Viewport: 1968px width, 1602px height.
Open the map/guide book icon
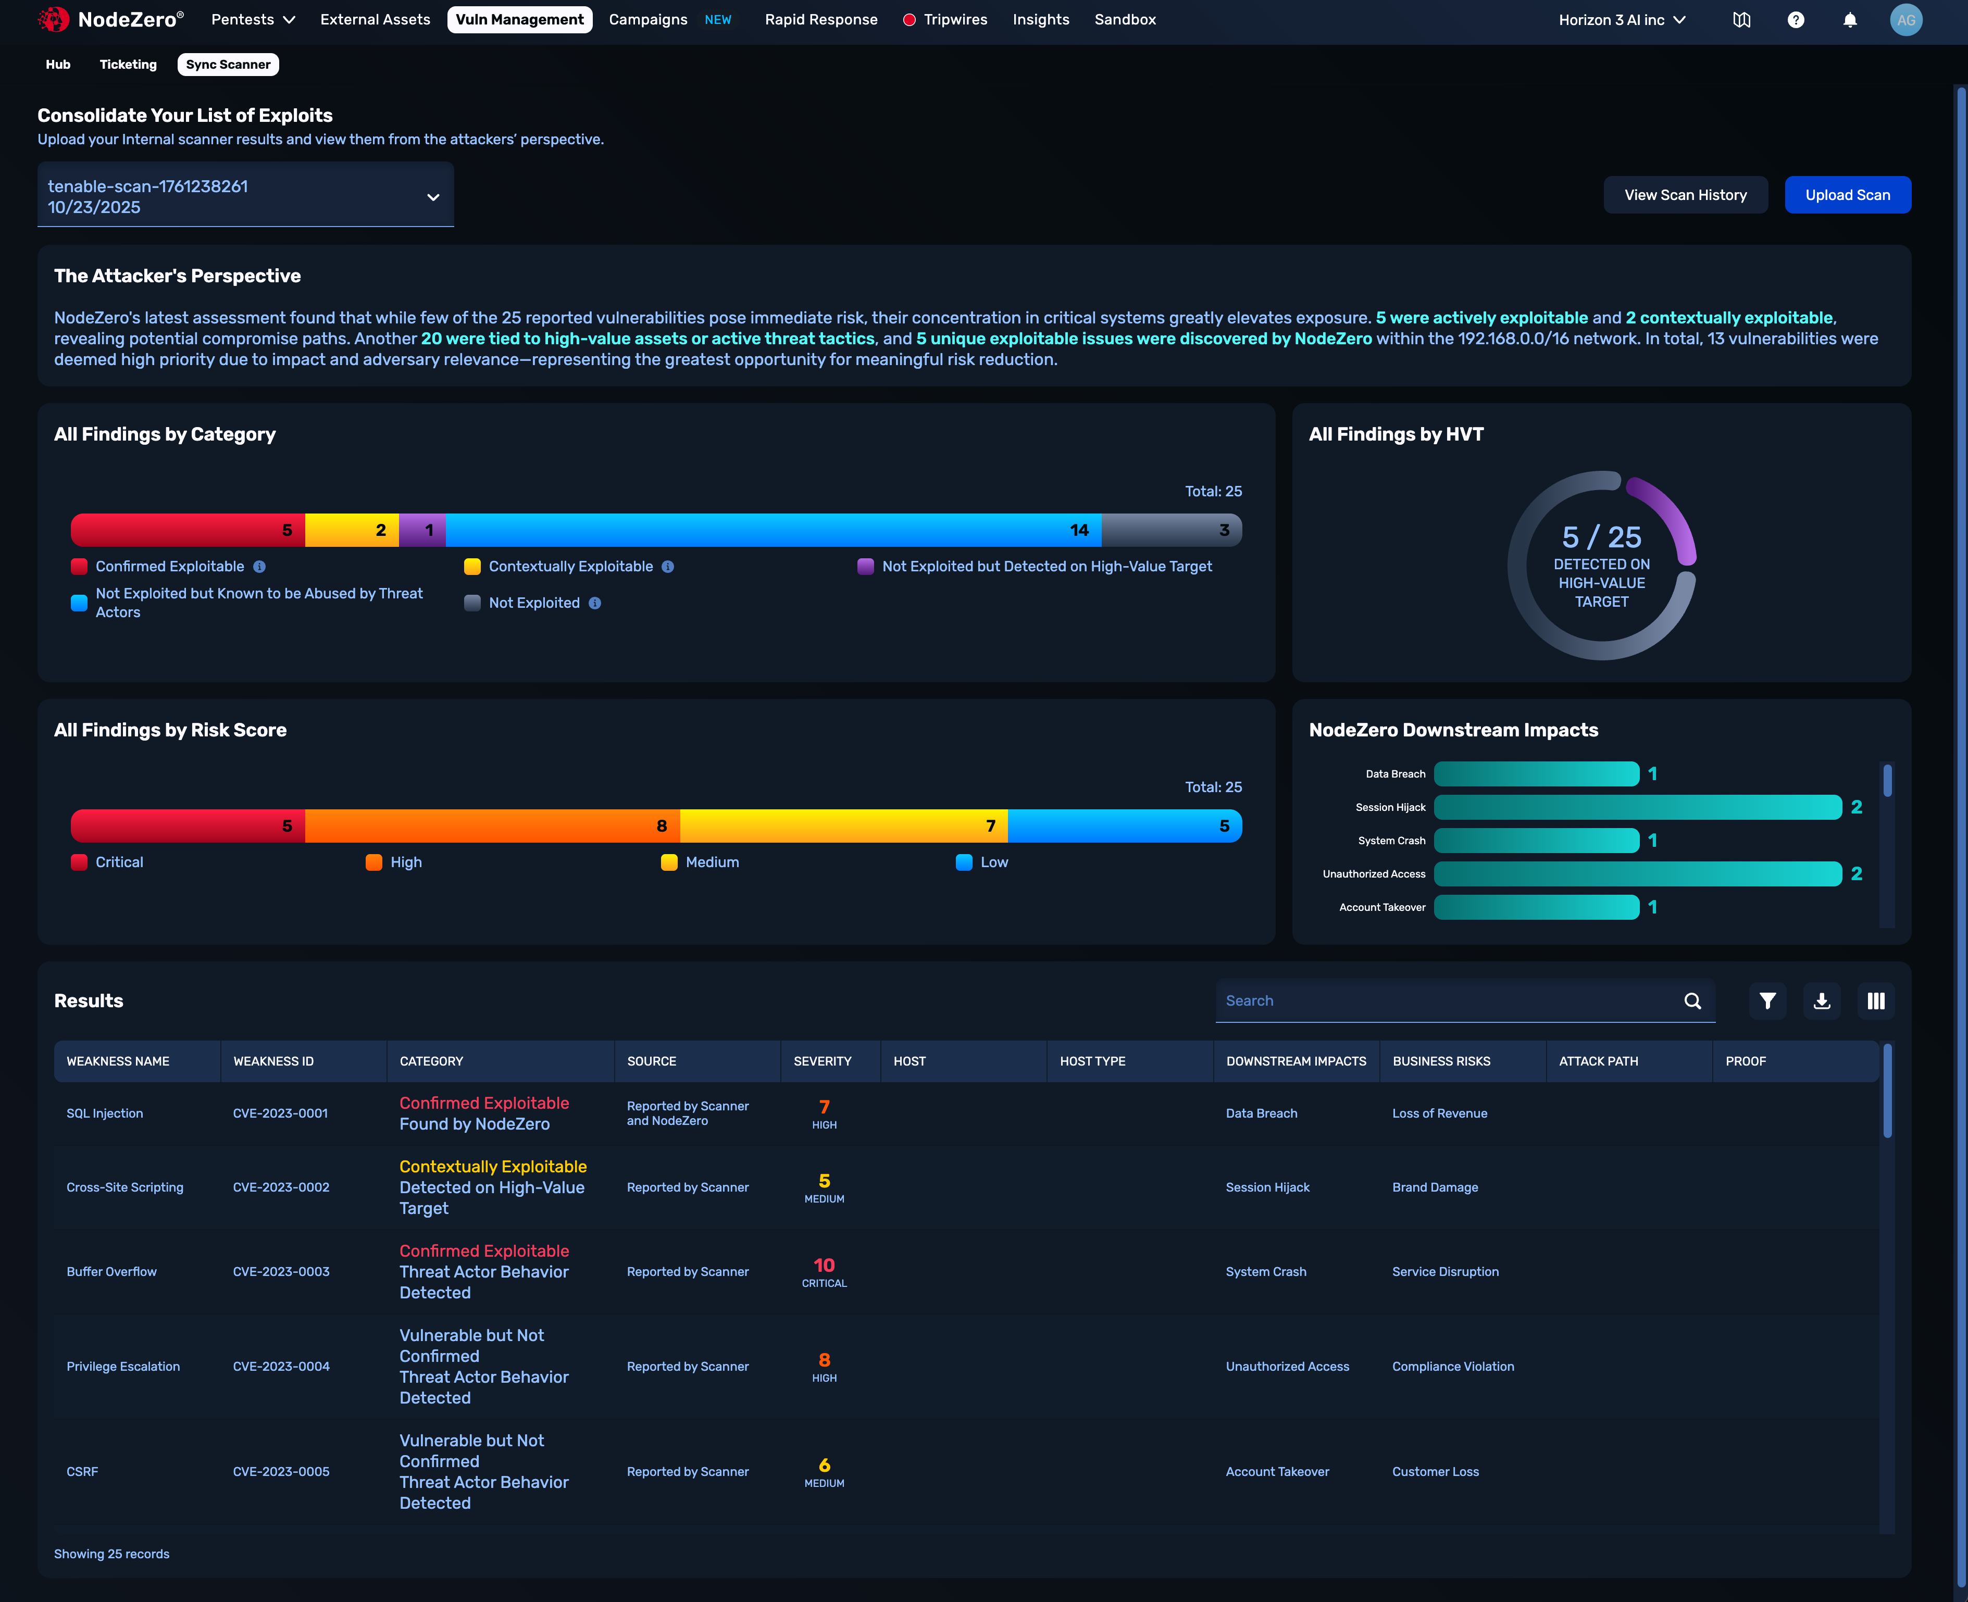click(x=1741, y=19)
